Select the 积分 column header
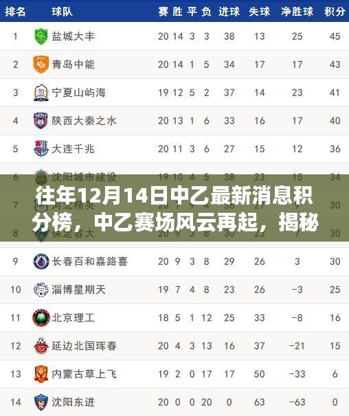Screen dimensions: 349x416 (x=335, y=12)
